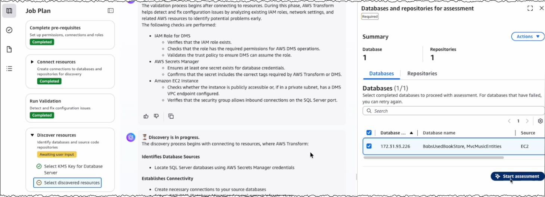Expand the Connect resources step
545x197 pixels.
[x=32, y=62]
